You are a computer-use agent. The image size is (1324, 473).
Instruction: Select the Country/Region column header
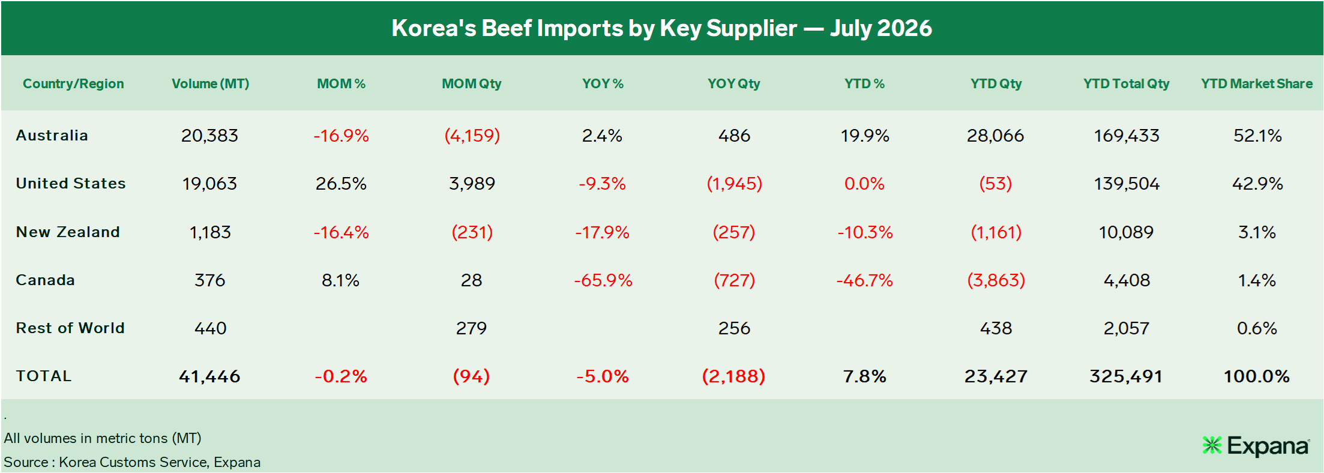(73, 83)
